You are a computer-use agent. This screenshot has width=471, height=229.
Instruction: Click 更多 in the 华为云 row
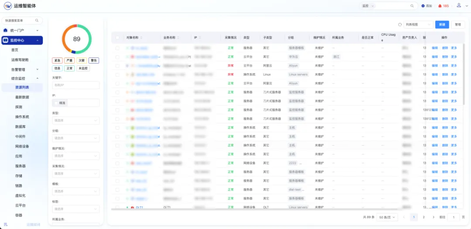tap(454, 57)
